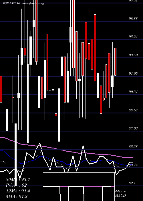Click the 96.88 price axis label
This screenshot has height=201, width=143.
tap(133, 19)
